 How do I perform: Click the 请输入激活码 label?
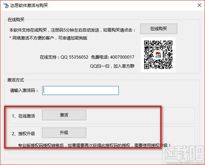24,90
